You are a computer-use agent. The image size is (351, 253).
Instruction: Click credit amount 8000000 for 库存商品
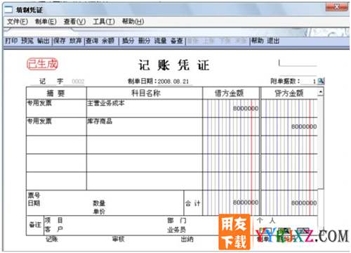pos(304,126)
